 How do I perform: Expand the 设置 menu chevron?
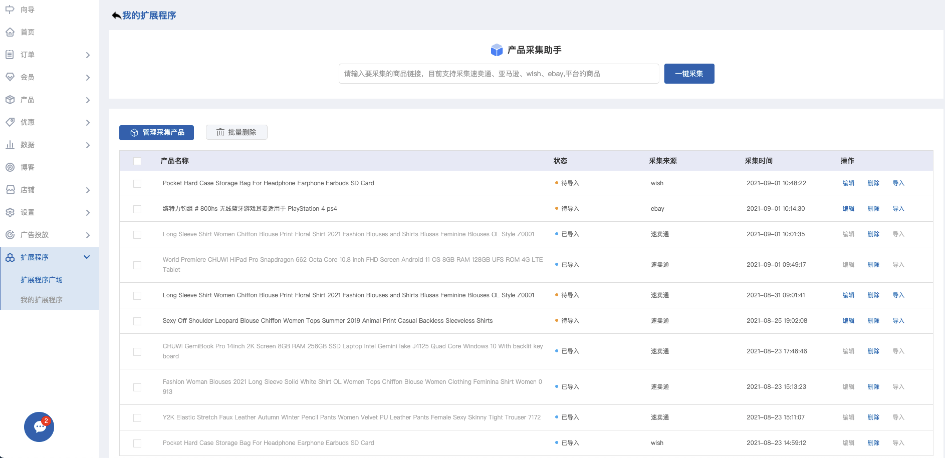(x=88, y=212)
